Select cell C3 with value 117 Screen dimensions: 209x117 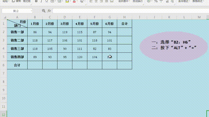pyautogui.click(x=50, y=40)
